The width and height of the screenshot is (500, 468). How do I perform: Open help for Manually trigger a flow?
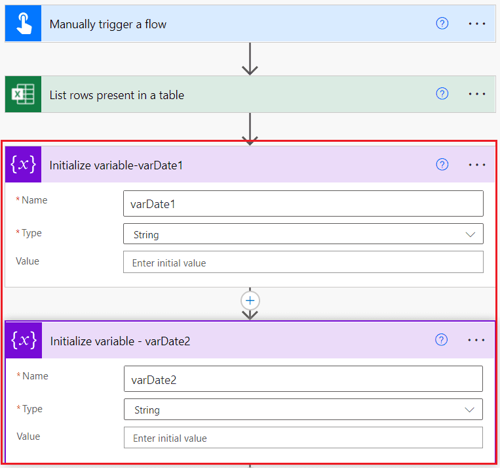pyautogui.click(x=442, y=24)
